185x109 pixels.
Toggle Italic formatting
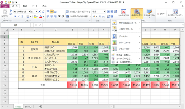click(x=19, y=16)
